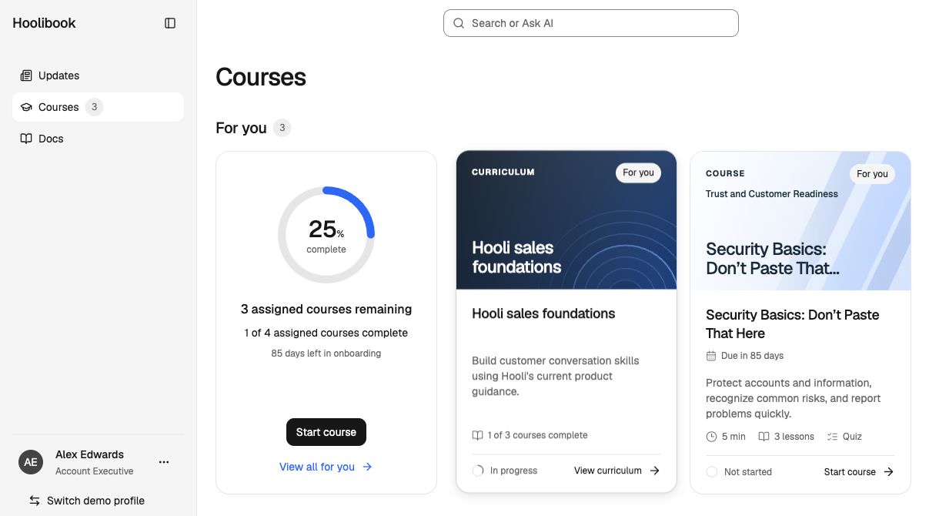Click Start course on Security Basics card
The image size is (939, 516).
tap(858, 472)
